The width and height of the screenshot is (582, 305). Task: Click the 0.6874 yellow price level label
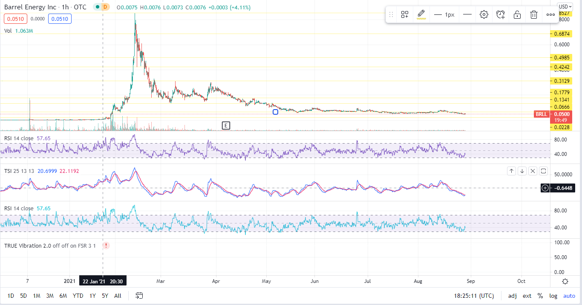(x=561, y=34)
